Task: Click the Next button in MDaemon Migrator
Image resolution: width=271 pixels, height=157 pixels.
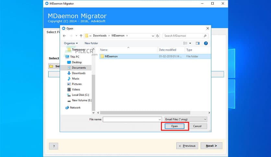Action: 211,146
